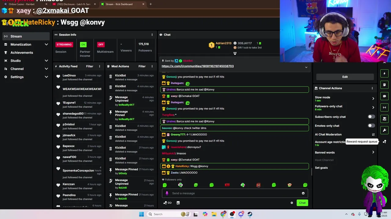
Task: Click the chat scrollbar
Action: point(311,172)
